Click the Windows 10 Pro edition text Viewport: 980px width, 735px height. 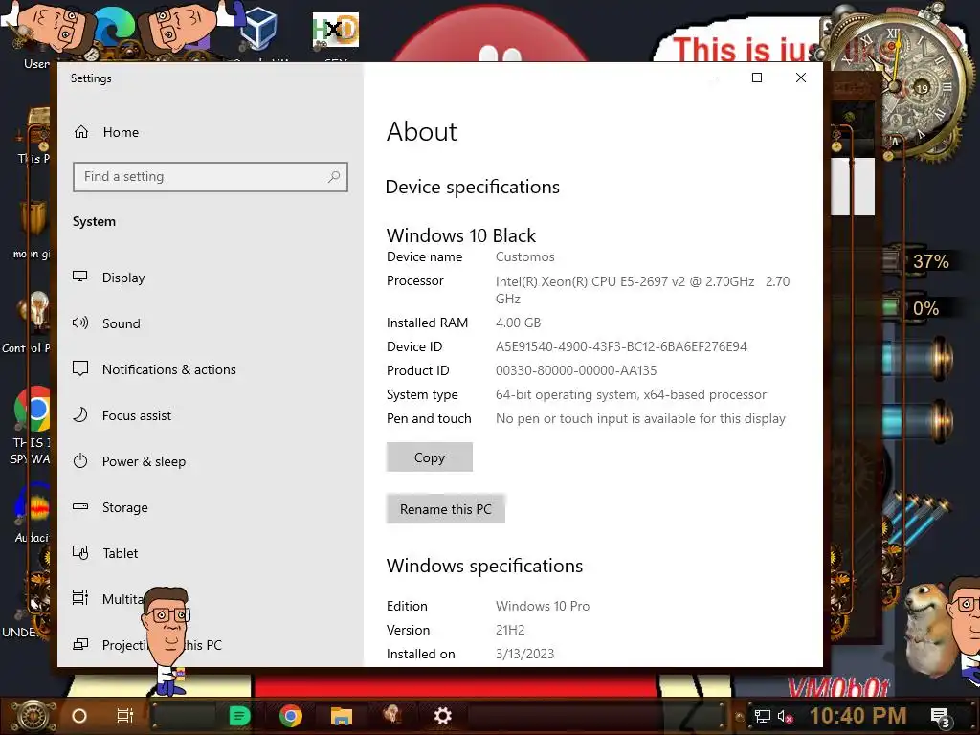(543, 606)
